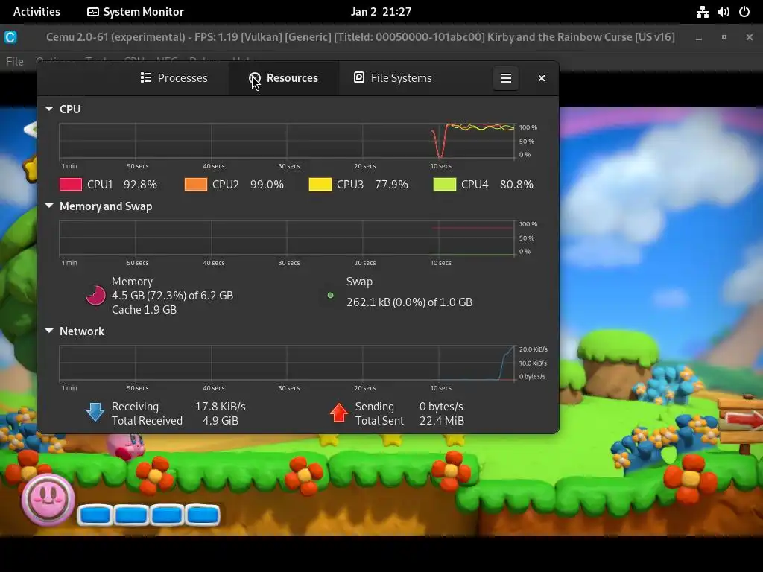
Task: Click the Memory and Swap history graph
Action: [287, 238]
